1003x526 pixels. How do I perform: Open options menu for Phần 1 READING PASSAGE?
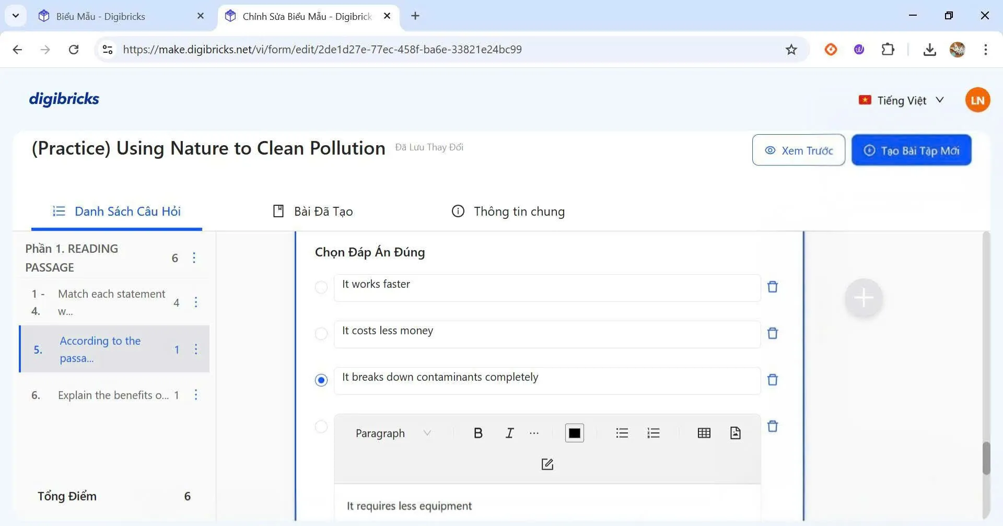point(194,258)
